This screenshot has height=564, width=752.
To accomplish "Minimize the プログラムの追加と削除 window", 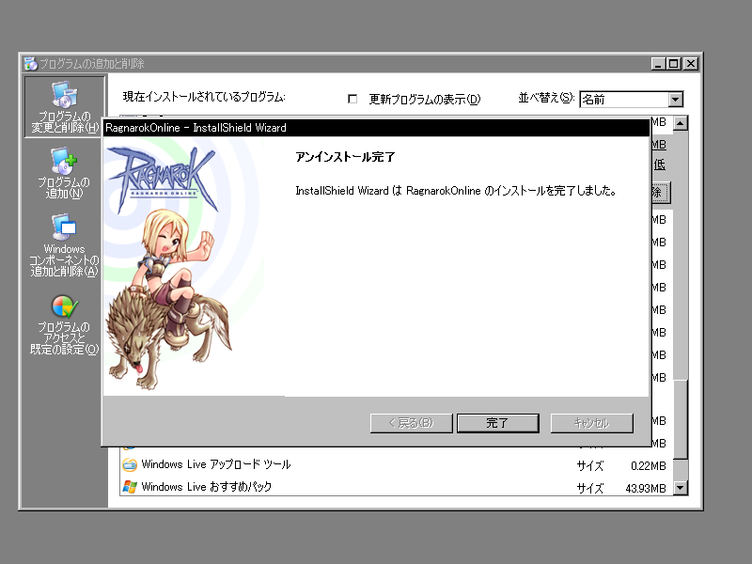I will pos(659,63).
